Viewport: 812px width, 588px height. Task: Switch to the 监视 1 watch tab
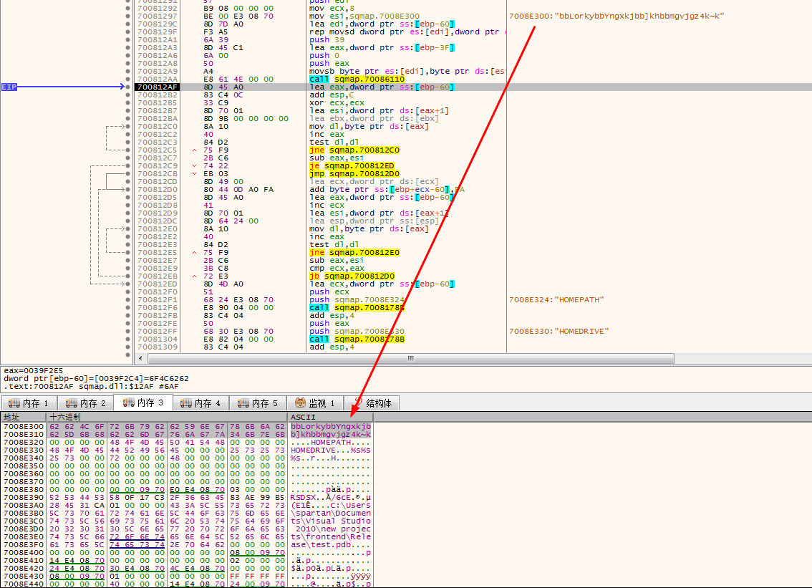(315, 403)
